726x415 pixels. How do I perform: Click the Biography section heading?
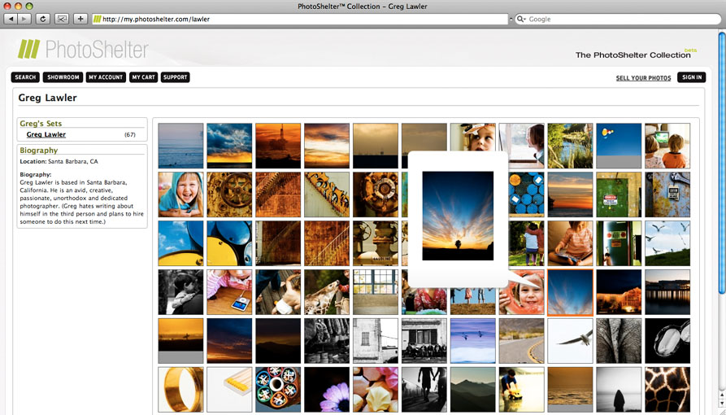38,151
